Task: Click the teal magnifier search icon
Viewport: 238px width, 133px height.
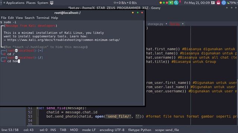Action: (x=176, y=3)
